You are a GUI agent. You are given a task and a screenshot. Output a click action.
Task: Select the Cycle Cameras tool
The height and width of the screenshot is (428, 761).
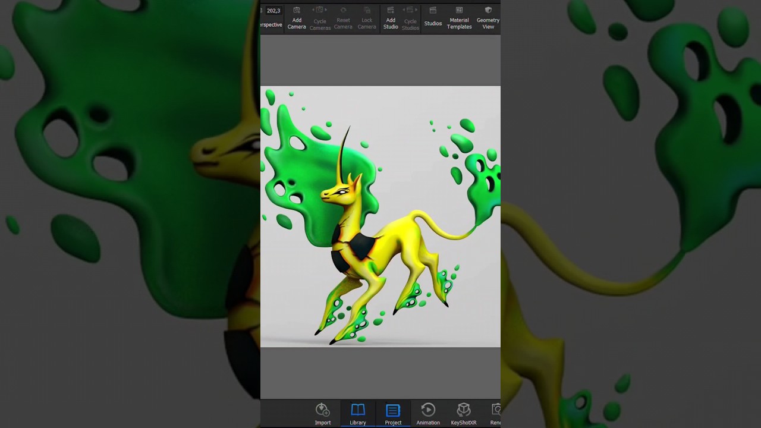click(320, 18)
